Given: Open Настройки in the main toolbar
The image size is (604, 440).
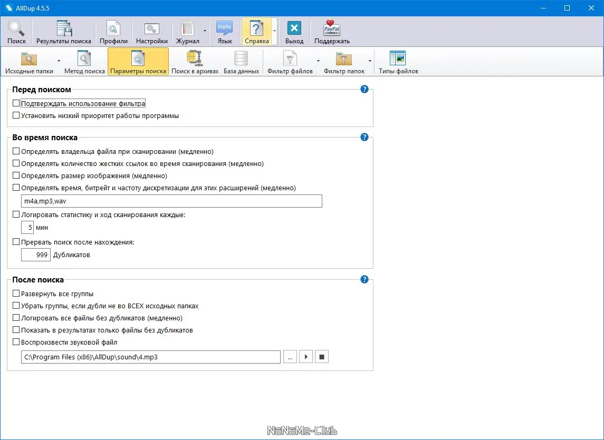Looking at the screenshot, I should 152,32.
